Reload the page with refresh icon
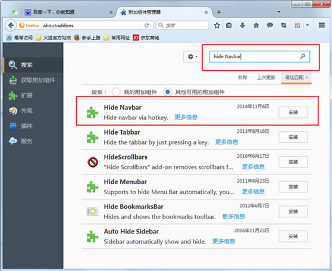Image resolution: width=332 pixels, height=271 pixels. (146, 26)
